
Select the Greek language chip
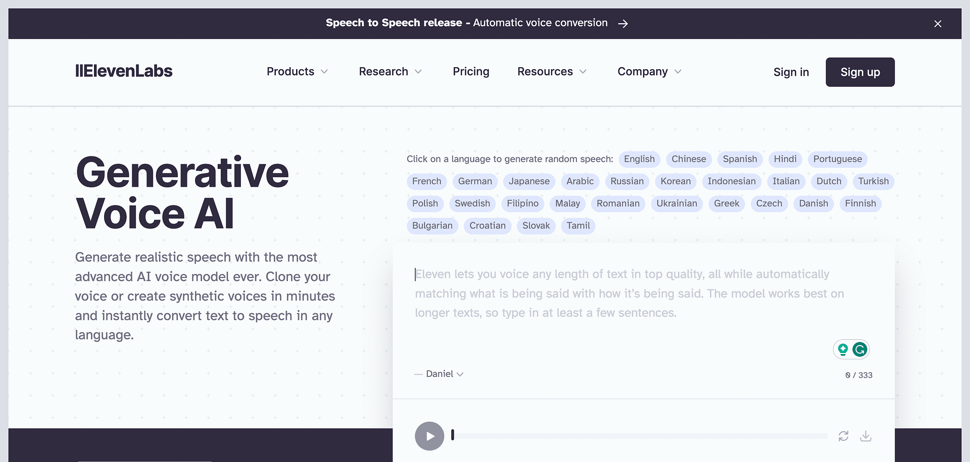tap(726, 203)
